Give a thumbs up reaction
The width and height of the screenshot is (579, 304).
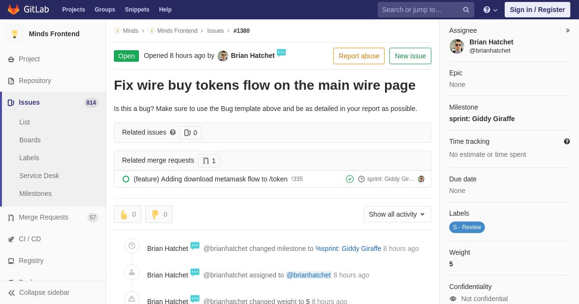pyautogui.click(x=128, y=214)
